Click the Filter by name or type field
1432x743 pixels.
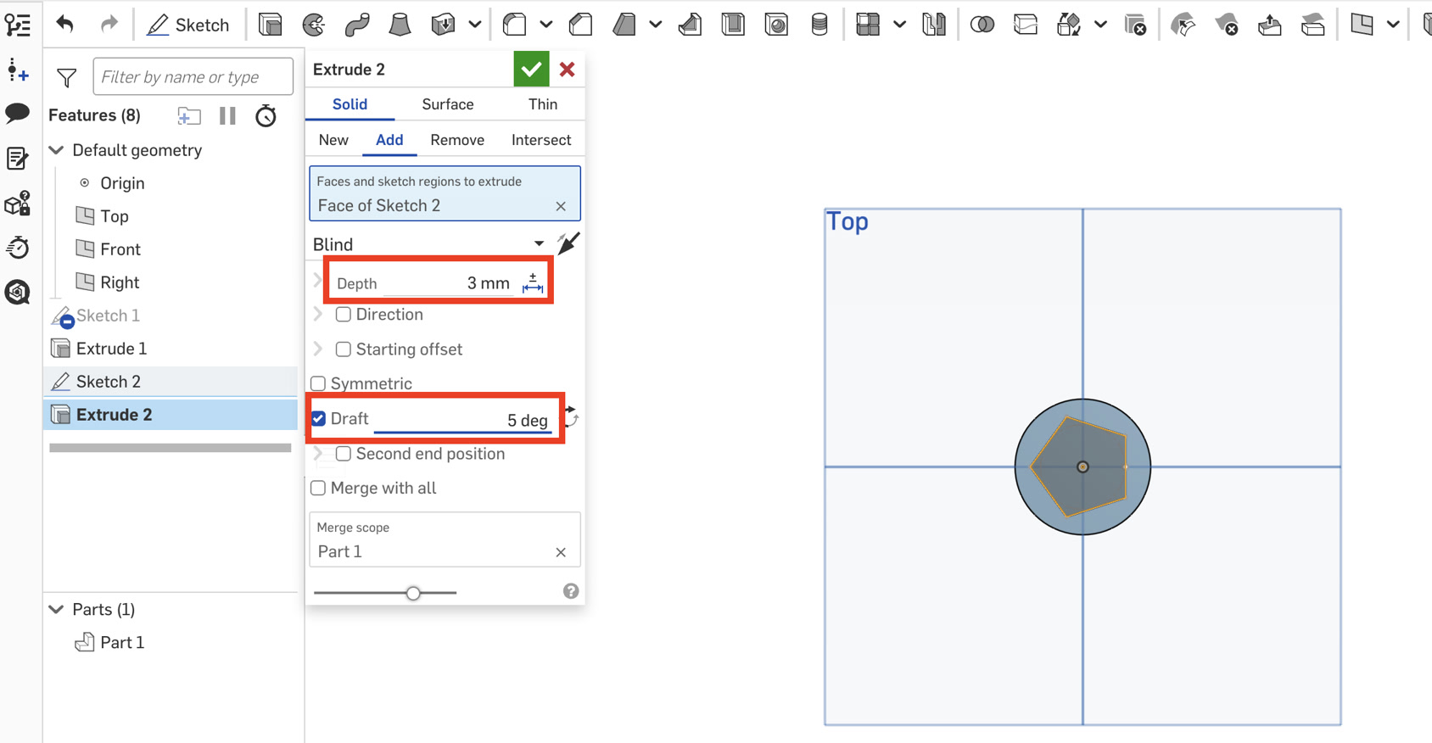click(x=193, y=76)
